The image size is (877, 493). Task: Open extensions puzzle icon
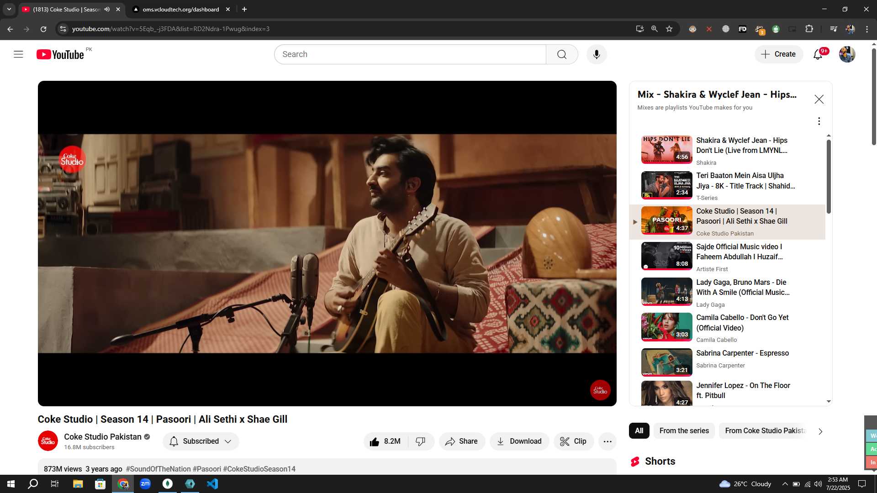(x=809, y=29)
